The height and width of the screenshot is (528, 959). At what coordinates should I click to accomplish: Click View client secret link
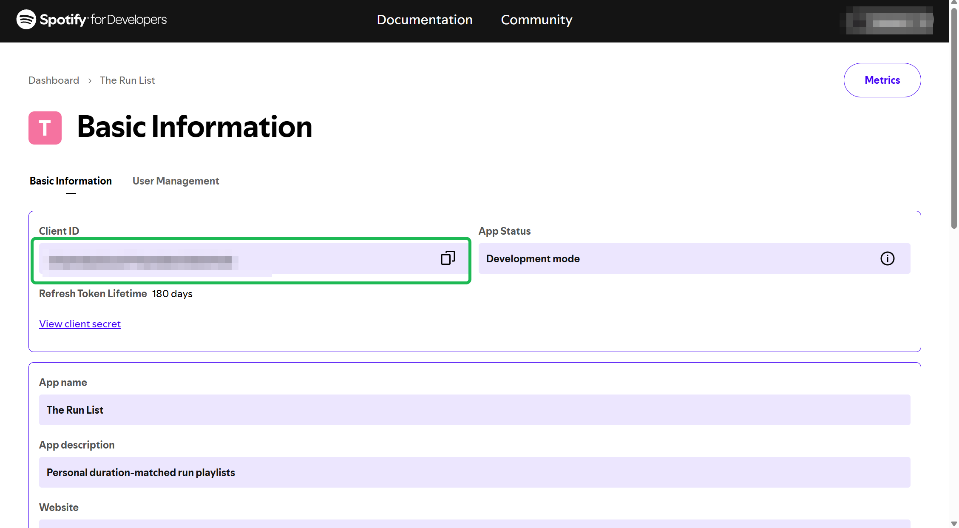80,324
